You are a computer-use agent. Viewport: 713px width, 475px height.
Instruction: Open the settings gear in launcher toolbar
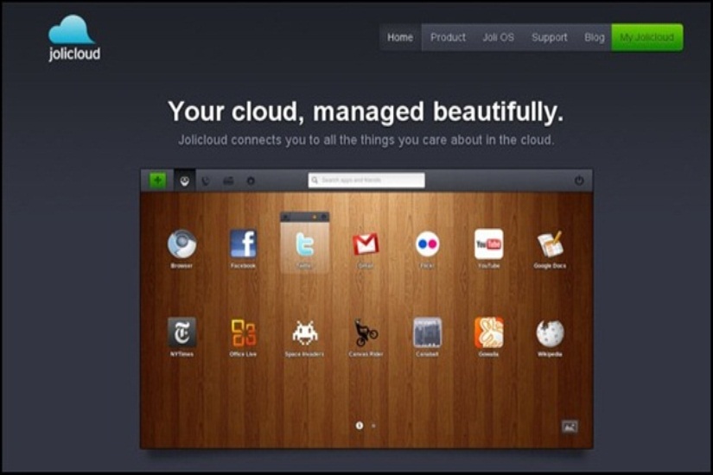pyautogui.click(x=251, y=180)
